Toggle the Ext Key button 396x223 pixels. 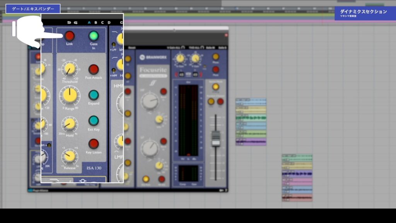tap(94, 121)
